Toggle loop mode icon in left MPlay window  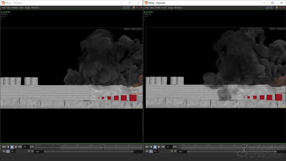click(4, 151)
